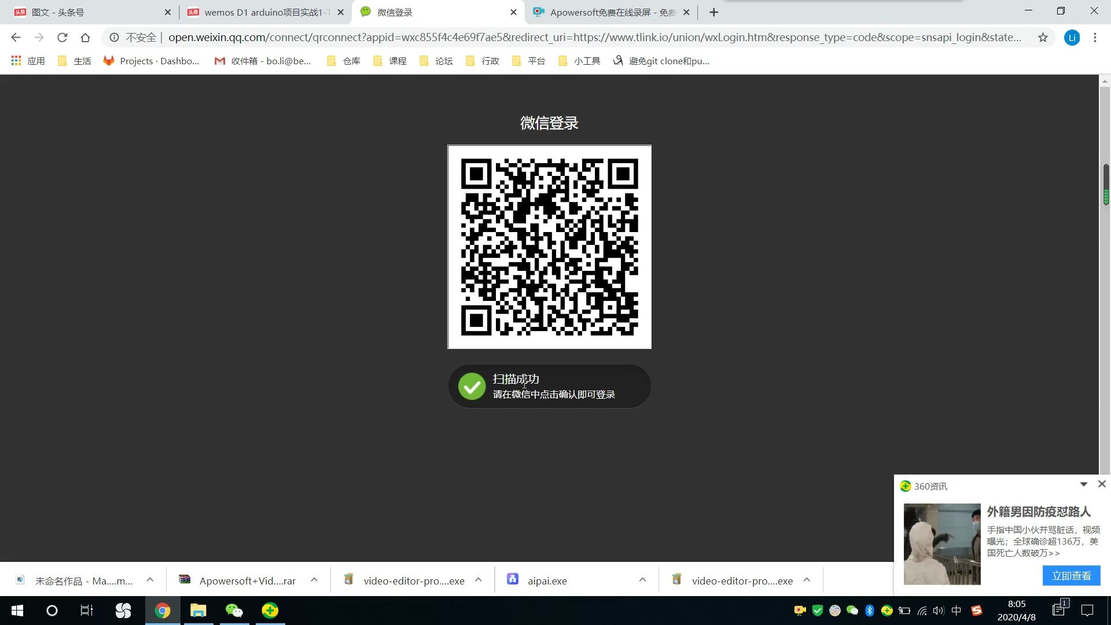The height and width of the screenshot is (625, 1111).
Task: Close the 图文 - 头条号 tab
Action: click(167, 12)
